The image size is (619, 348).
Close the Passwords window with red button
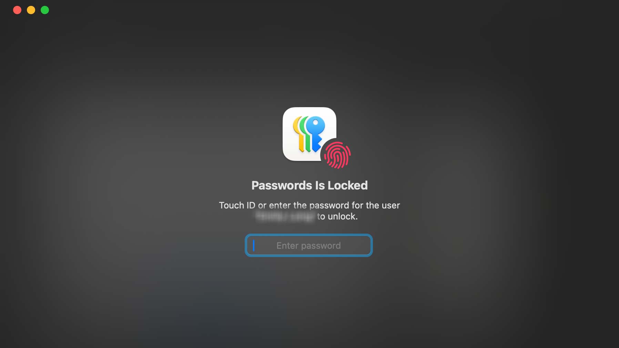click(x=17, y=10)
